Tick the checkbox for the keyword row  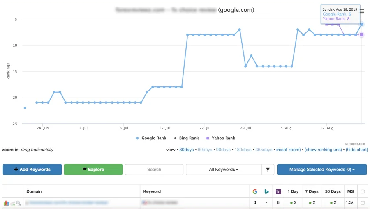coord(362,203)
